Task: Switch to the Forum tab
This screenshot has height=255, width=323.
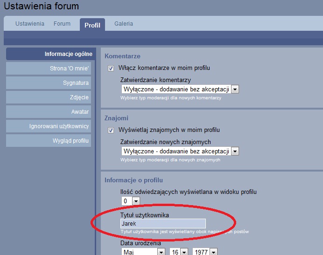Action: (62, 24)
